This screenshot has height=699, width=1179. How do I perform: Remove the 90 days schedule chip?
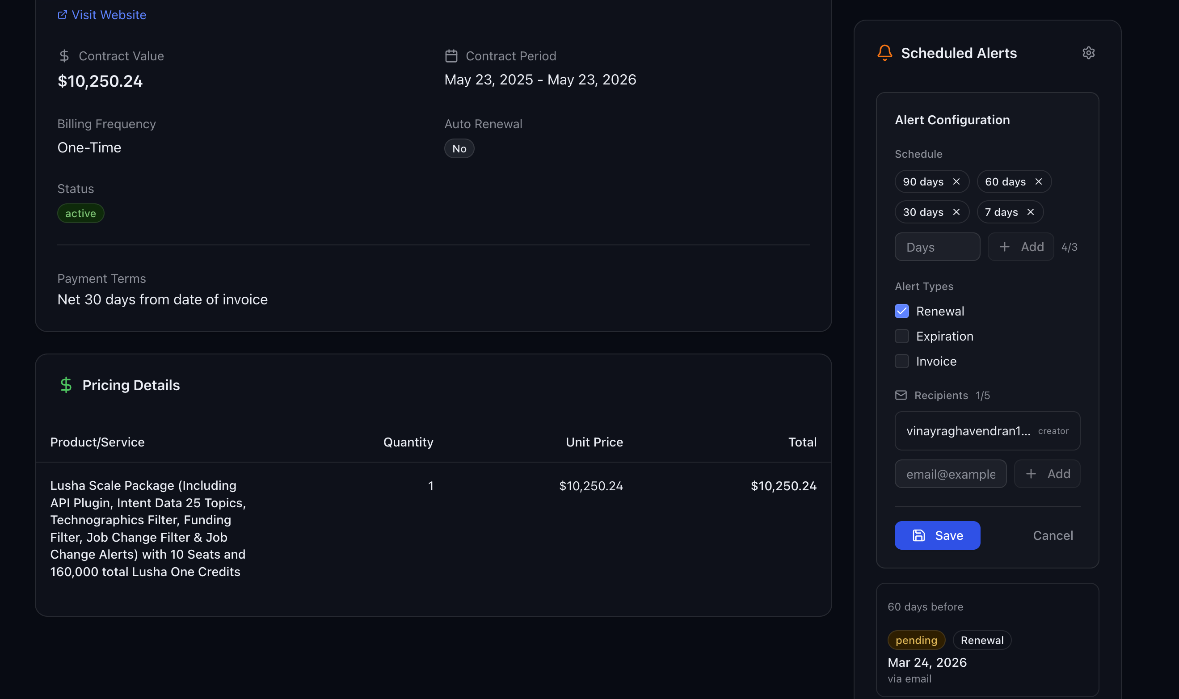point(956,182)
